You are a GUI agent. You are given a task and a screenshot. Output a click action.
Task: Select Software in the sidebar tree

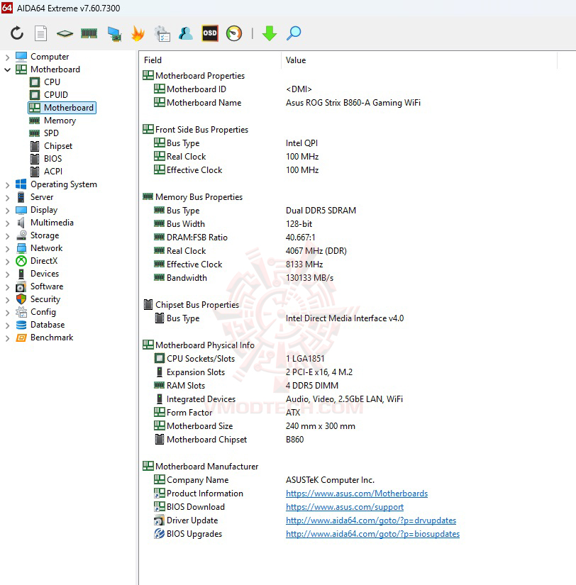47,286
